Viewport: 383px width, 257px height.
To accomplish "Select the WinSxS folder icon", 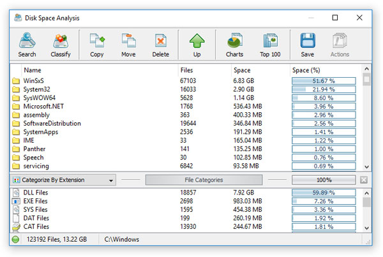I will 16,81.
